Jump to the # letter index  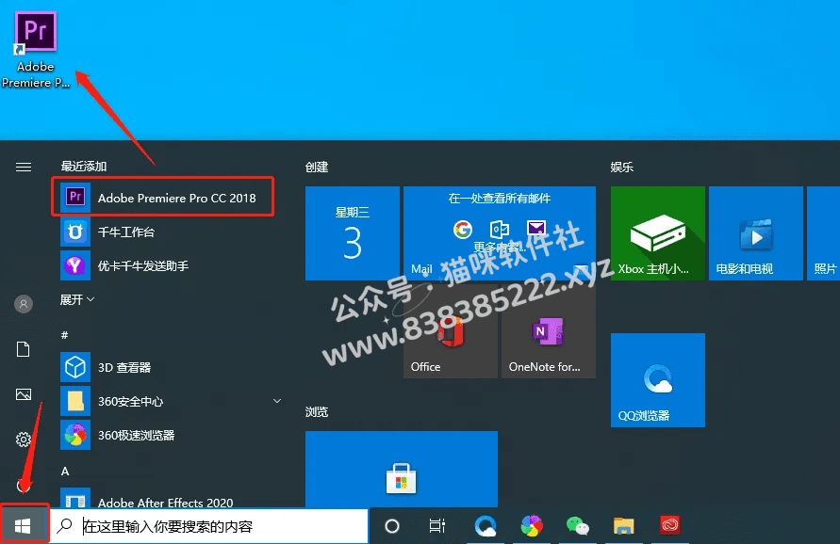tap(65, 335)
